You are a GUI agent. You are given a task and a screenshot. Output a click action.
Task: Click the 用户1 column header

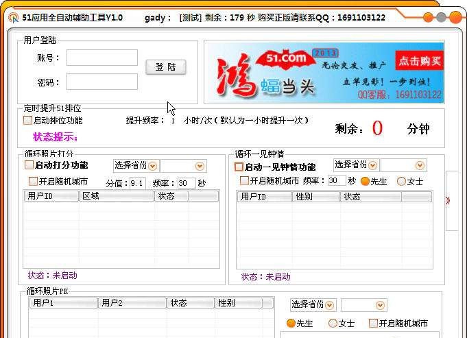pyautogui.click(x=64, y=303)
